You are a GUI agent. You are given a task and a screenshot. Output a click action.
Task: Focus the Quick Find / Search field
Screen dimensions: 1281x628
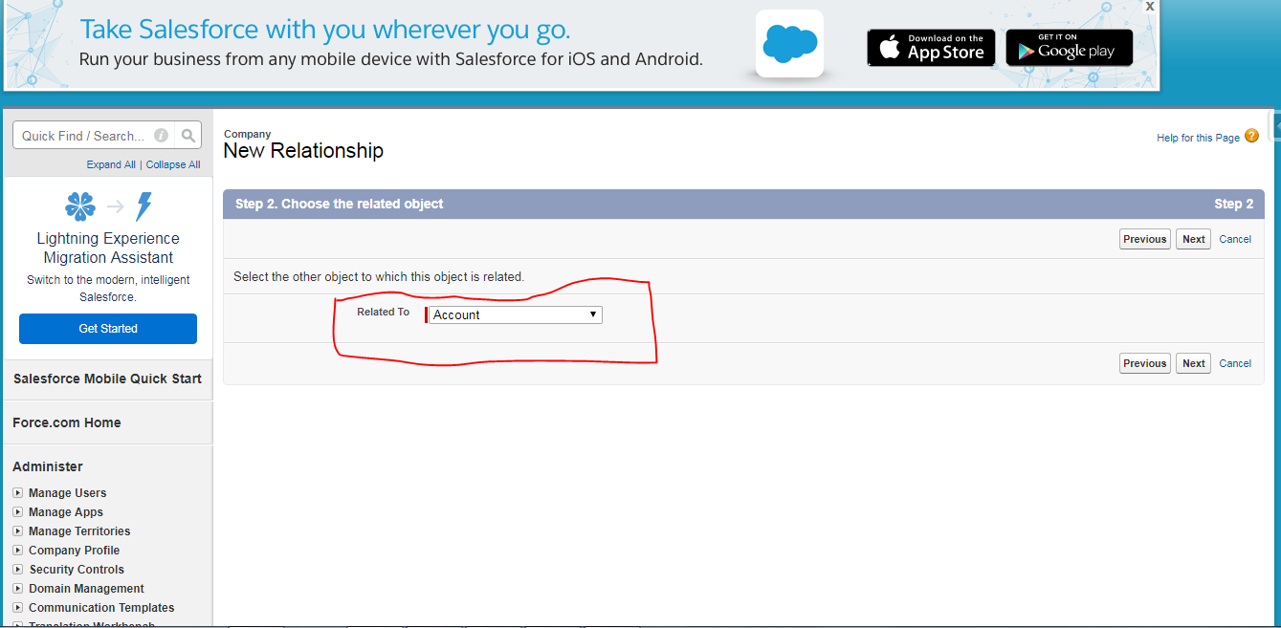pos(92,136)
